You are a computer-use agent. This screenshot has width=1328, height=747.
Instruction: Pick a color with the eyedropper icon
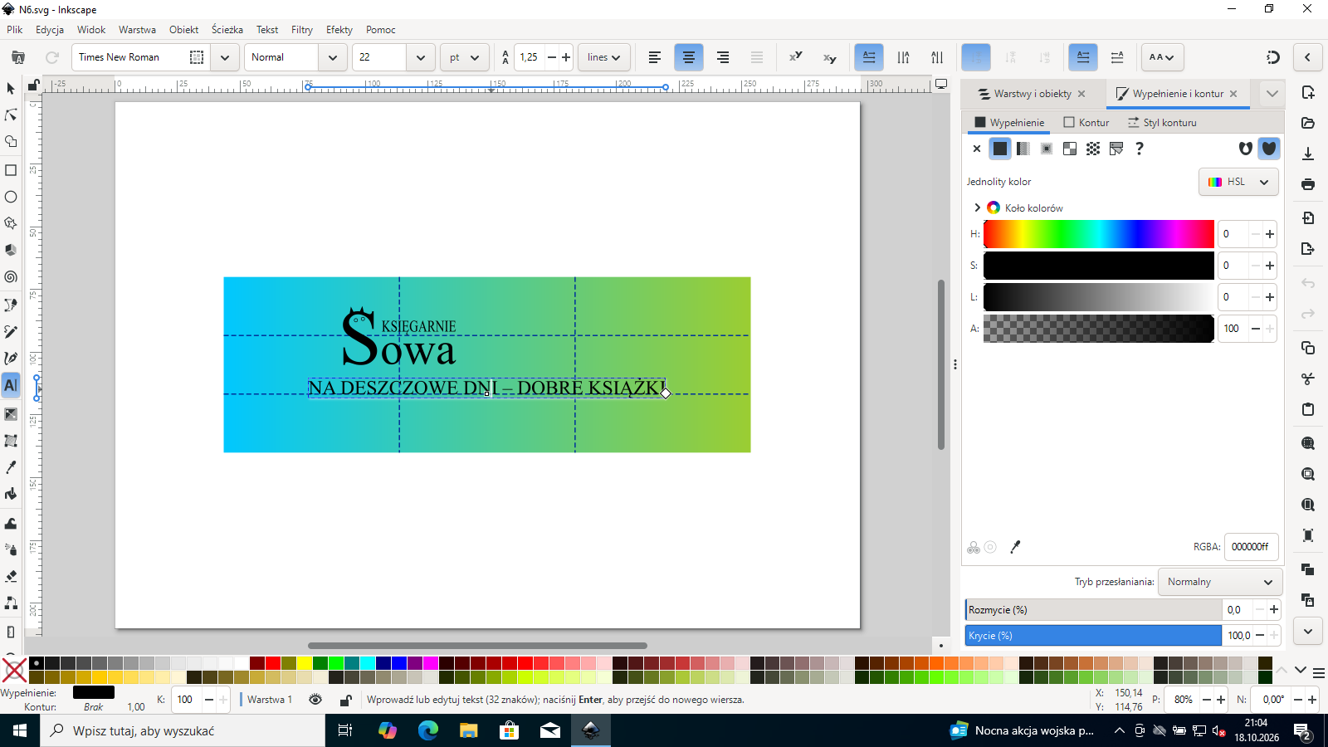(x=1015, y=547)
